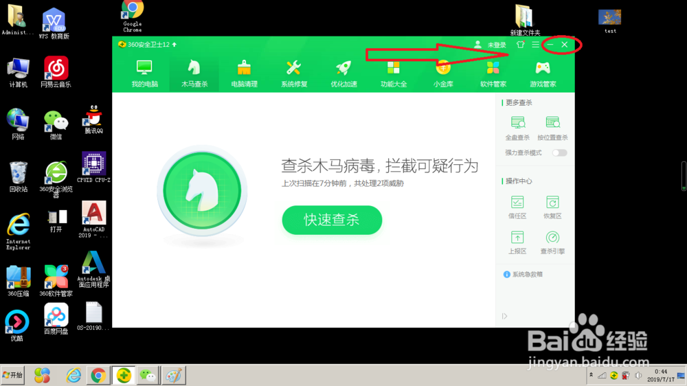Image resolution: width=687 pixels, height=386 pixels.
Task: Open WPS 教育版 desktop icon
Action: [x=54, y=23]
